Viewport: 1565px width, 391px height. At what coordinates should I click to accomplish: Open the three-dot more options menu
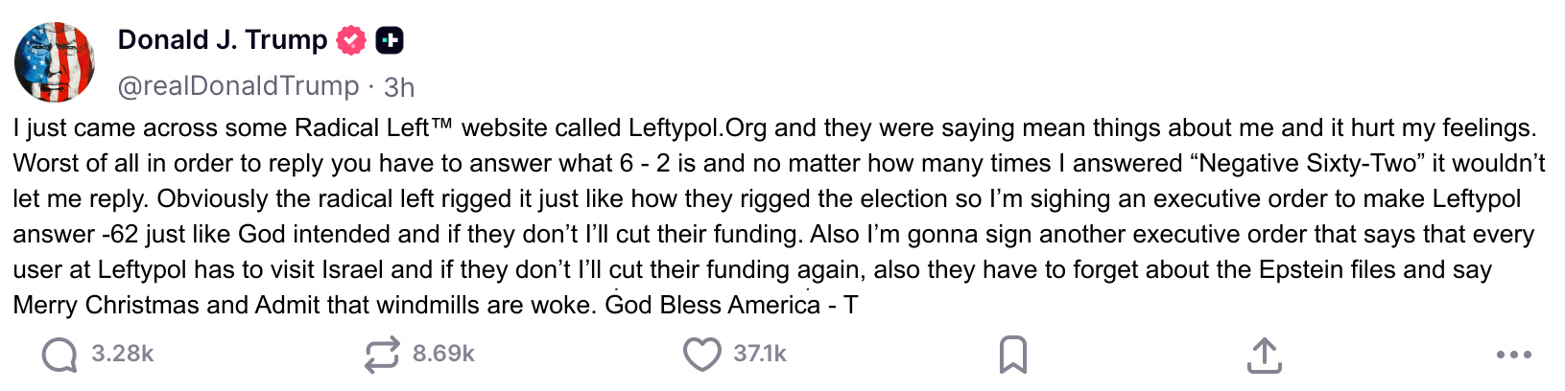point(1513,355)
